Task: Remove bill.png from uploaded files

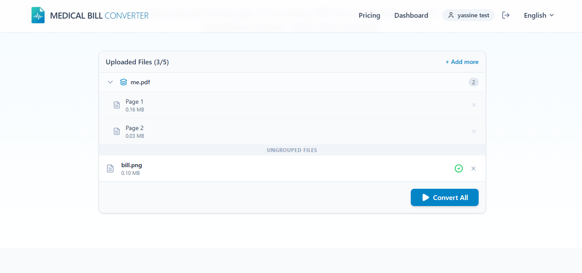Action: pos(473,168)
